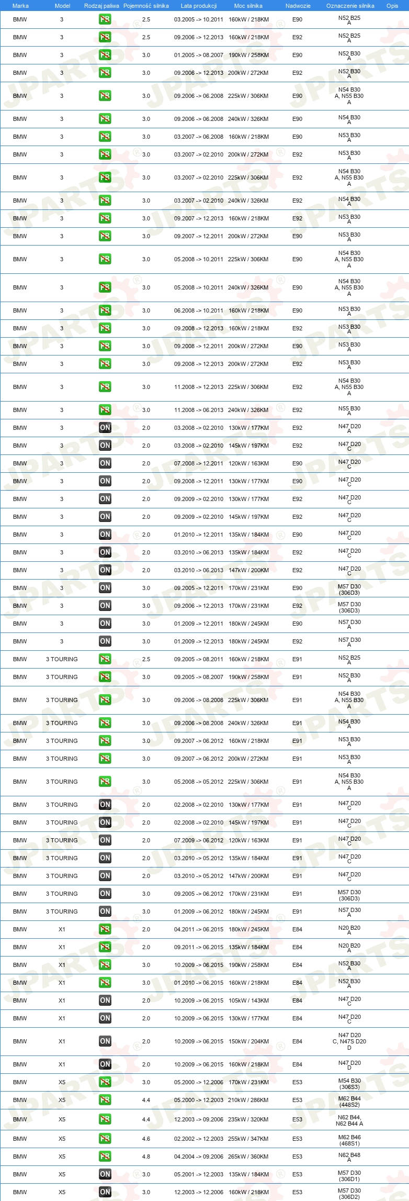The width and height of the screenshot is (409, 1201).
Task: Click the 4.6 engine capacity cell
Action: pyautogui.click(x=146, y=1139)
